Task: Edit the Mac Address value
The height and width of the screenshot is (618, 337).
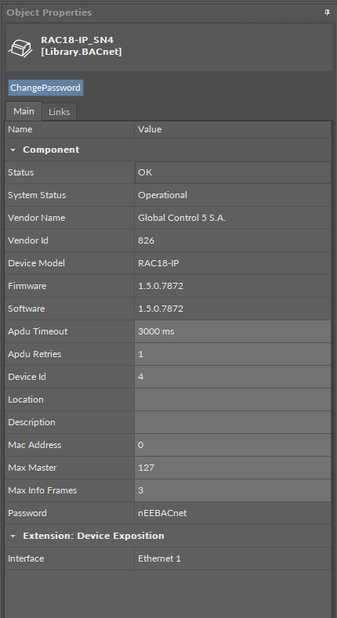Action: pyautogui.click(x=233, y=445)
